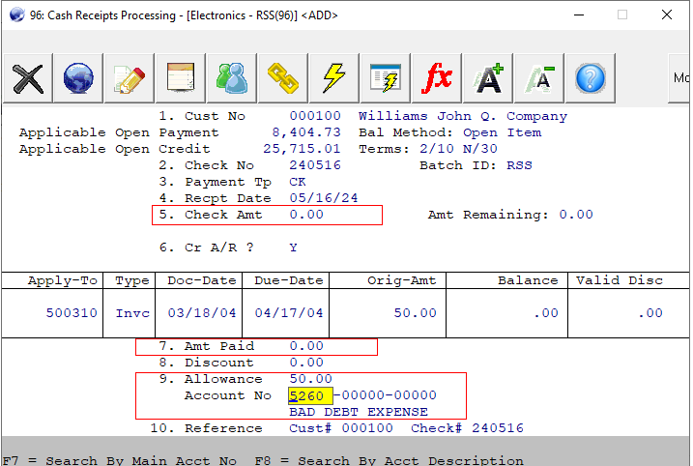Viewport: 693px width, 466px height.
Task: Click Invc type cell
Action: pyautogui.click(x=132, y=313)
